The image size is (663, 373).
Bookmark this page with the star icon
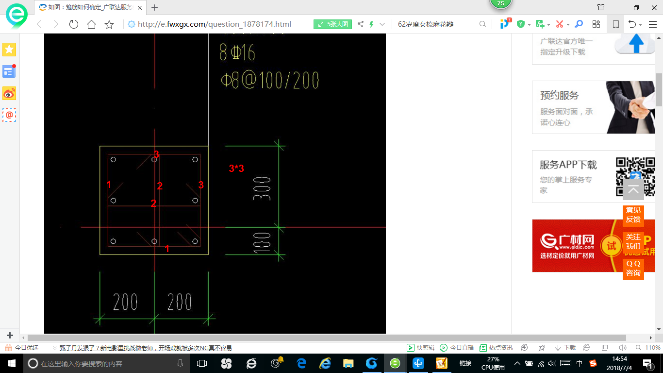point(109,24)
